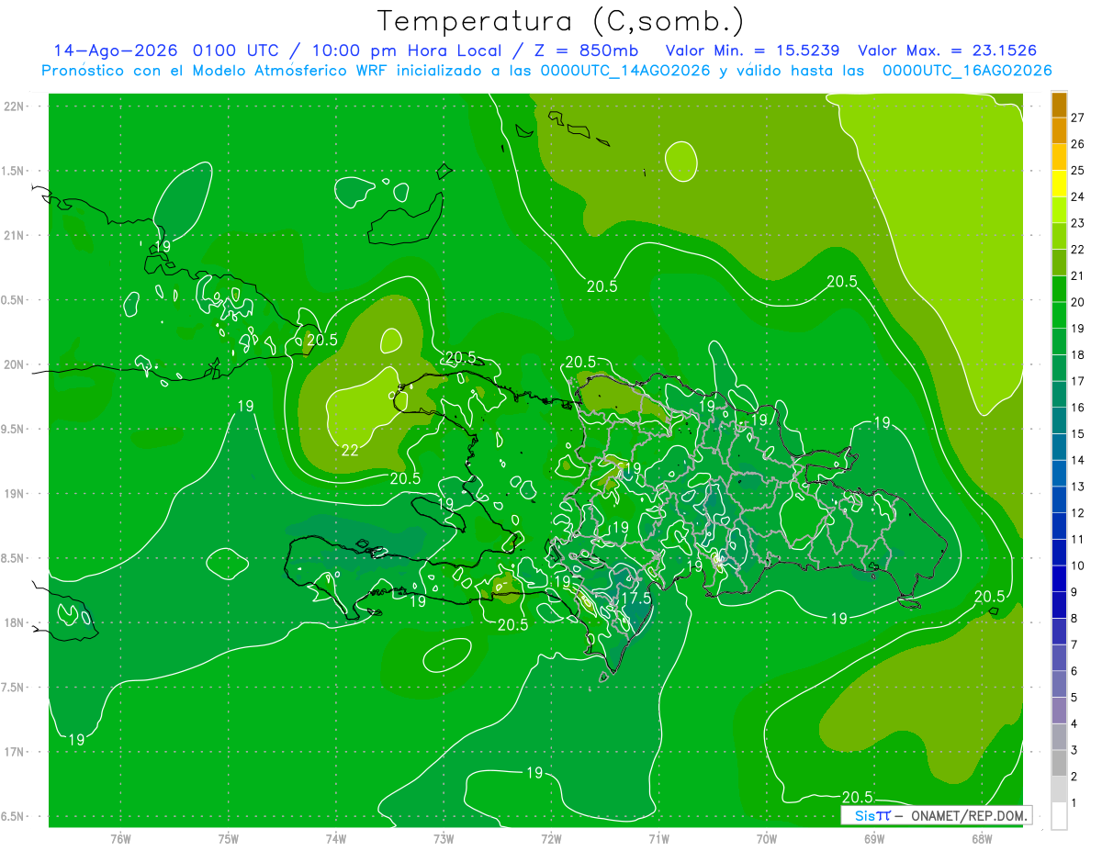Click the '71W' longitude axis label
The height and width of the screenshot is (851, 1102).
pos(658,839)
